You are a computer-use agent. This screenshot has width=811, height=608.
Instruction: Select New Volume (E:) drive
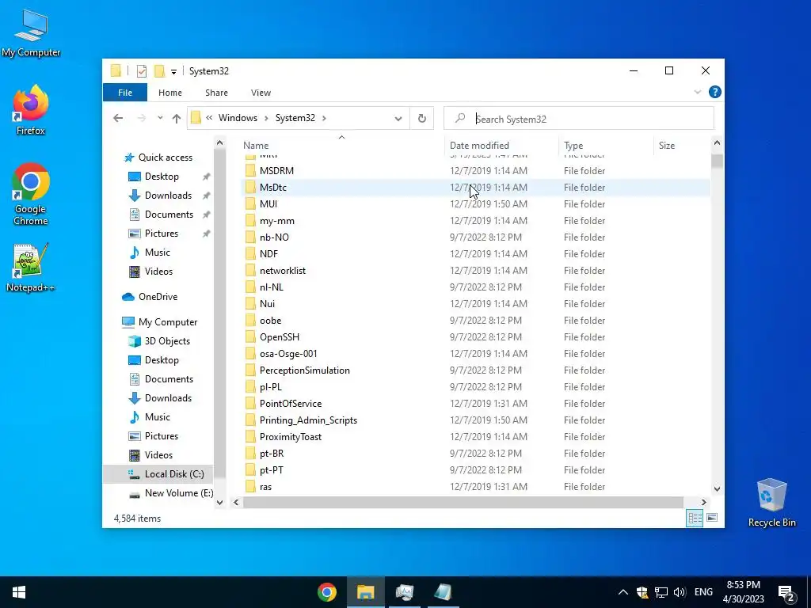pyautogui.click(x=171, y=493)
